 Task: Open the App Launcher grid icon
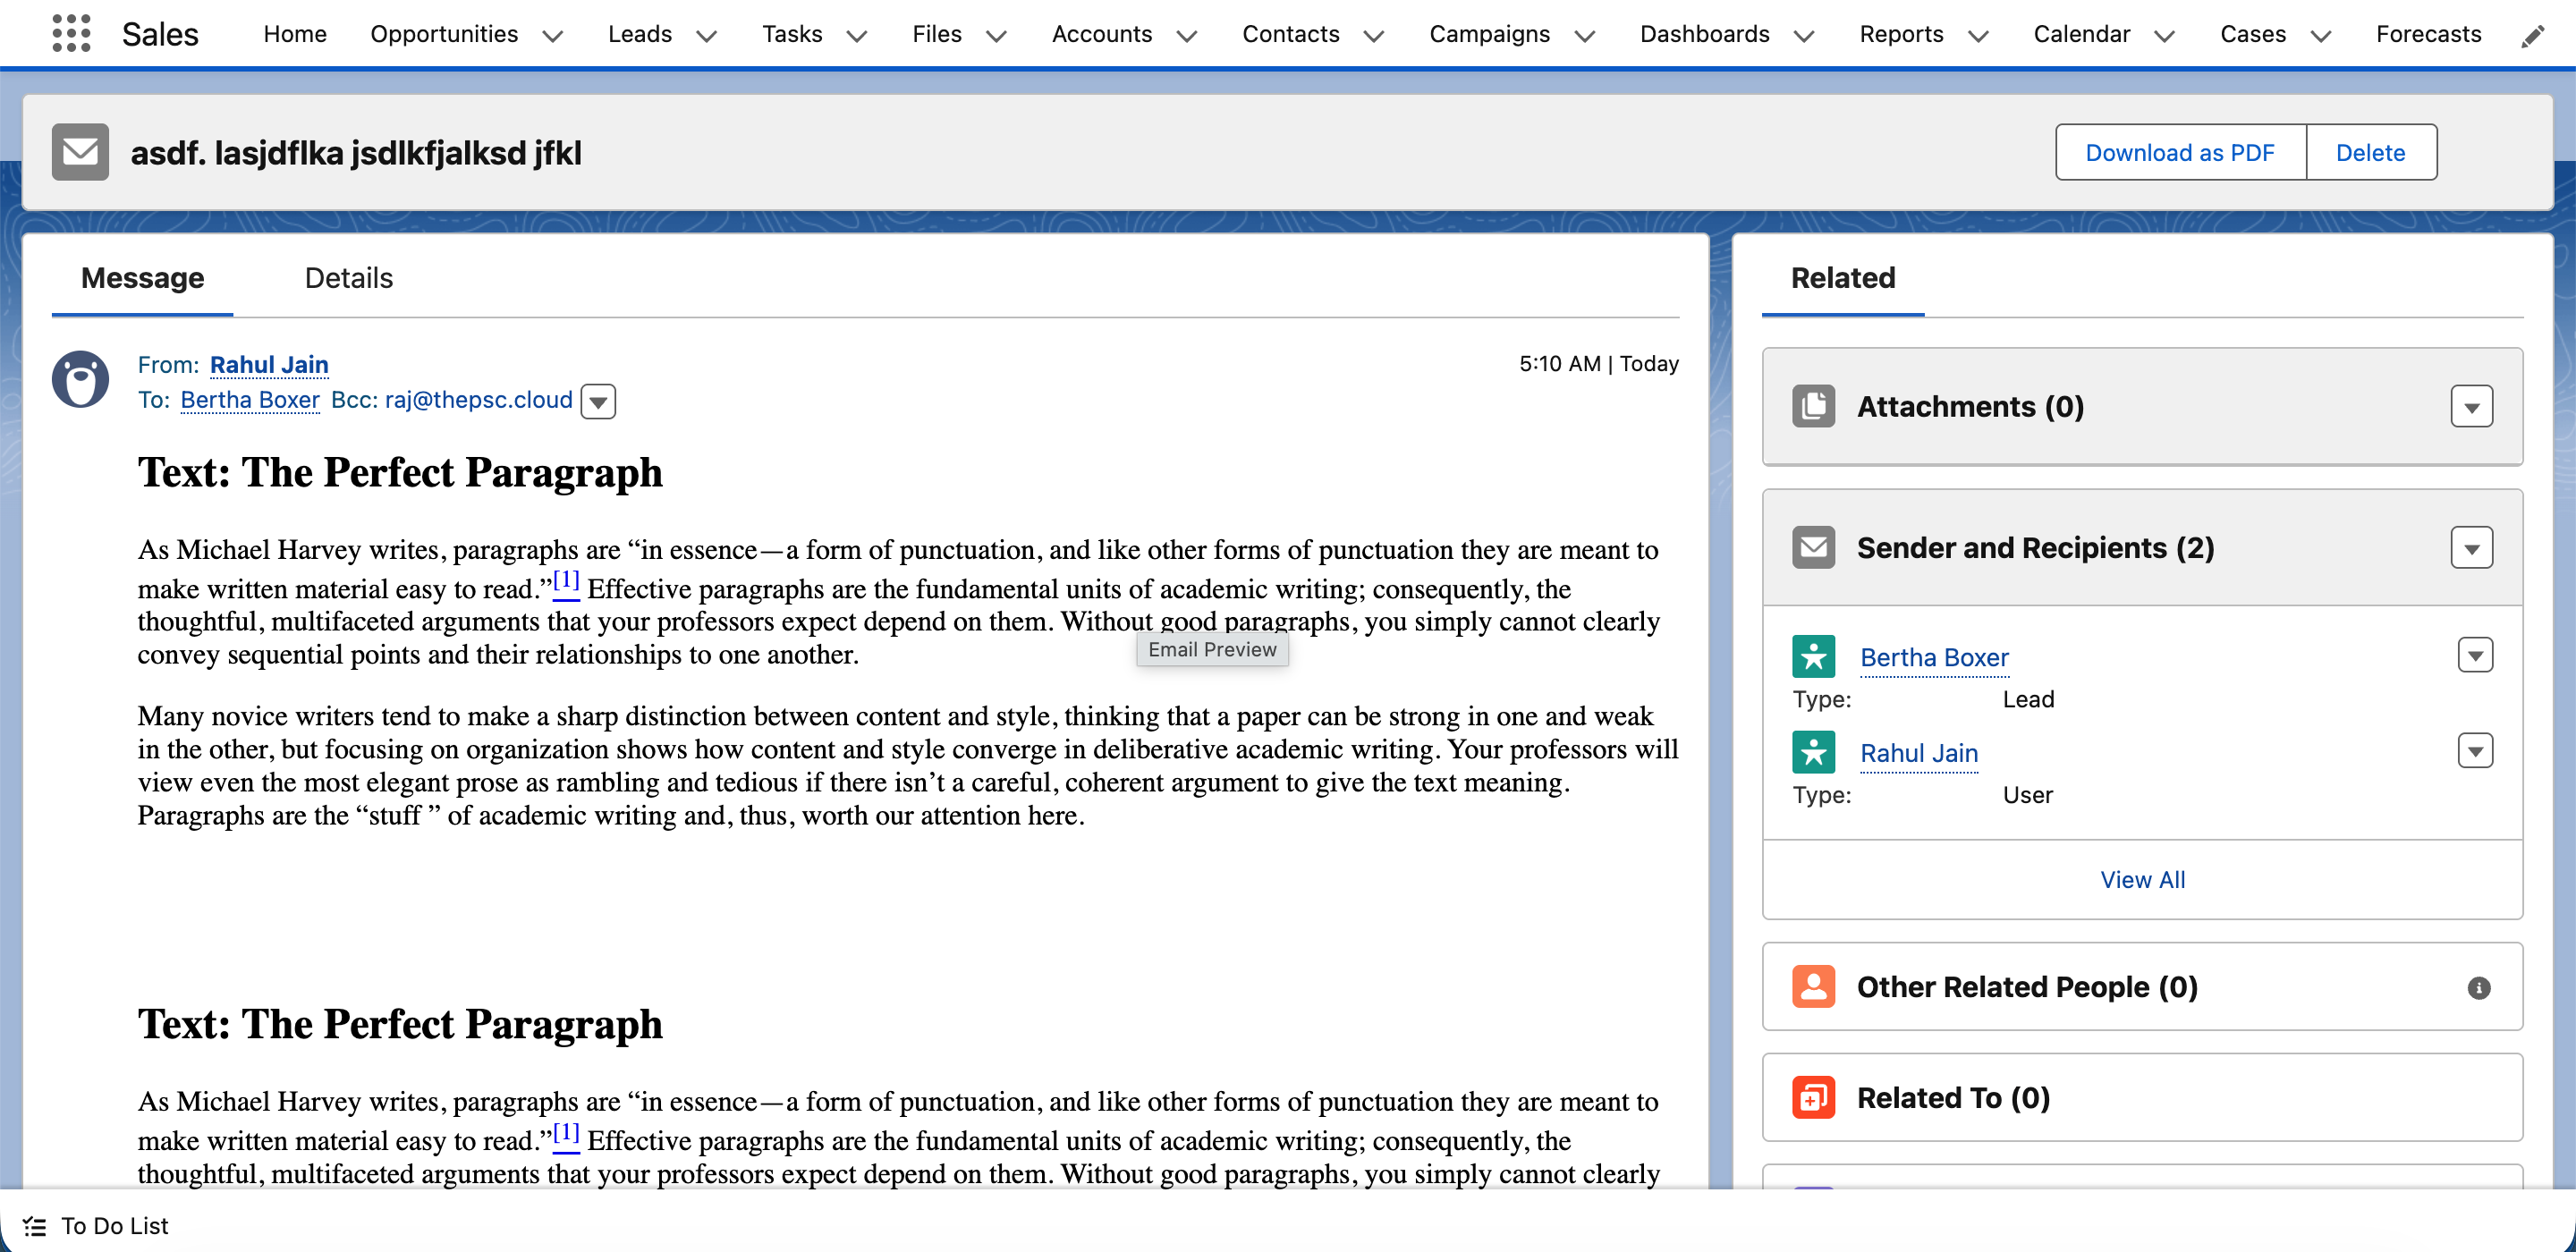click(71, 33)
